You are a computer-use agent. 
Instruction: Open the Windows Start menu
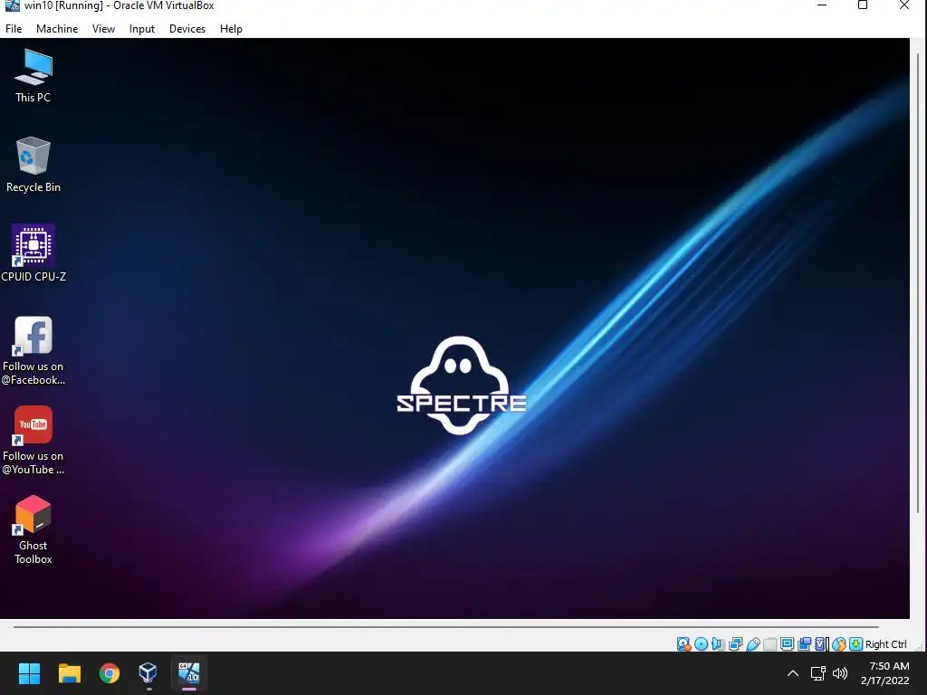29,673
